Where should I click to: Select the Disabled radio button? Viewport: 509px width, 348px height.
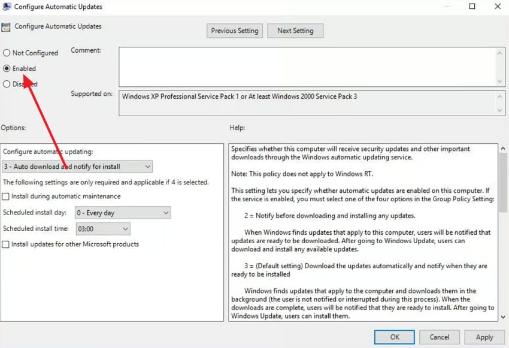(7, 84)
